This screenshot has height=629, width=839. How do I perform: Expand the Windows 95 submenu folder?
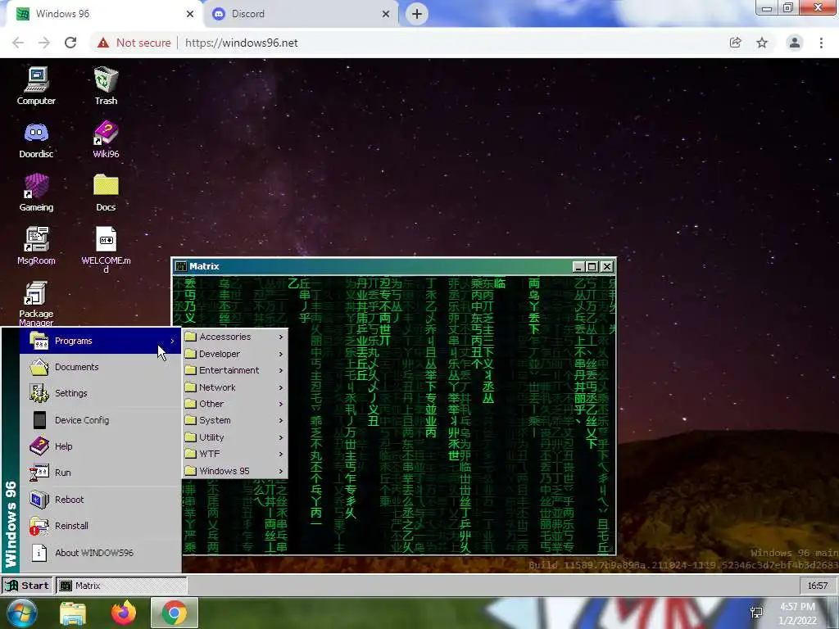[x=234, y=471]
